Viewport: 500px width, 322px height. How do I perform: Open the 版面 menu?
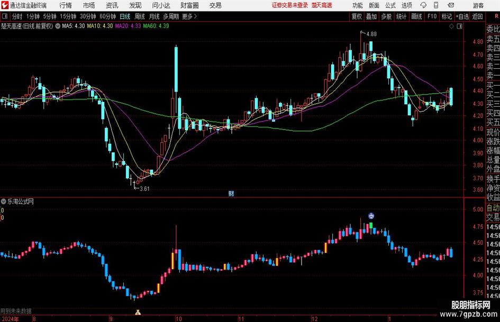pyautogui.click(x=374, y=5)
